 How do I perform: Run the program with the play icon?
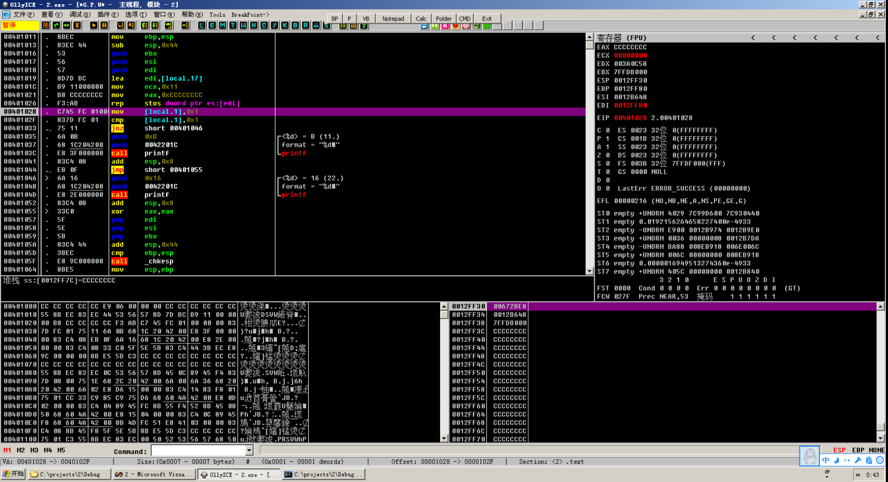(x=94, y=25)
